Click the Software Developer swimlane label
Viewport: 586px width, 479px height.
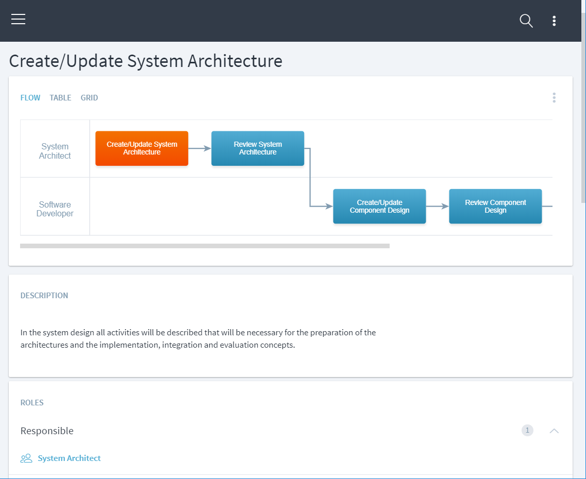(x=55, y=209)
